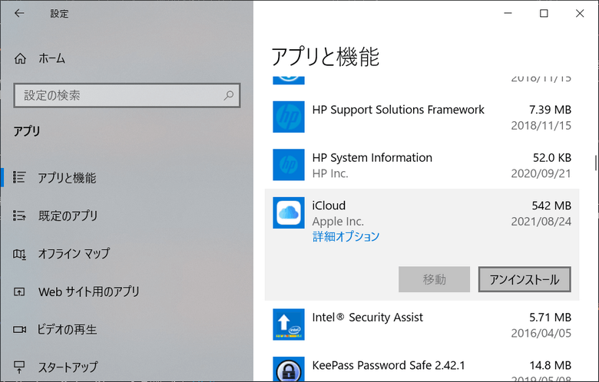The height and width of the screenshot is (382, 599).
Task: Click the 2021/08/24 install date
Action: [541, 222]
